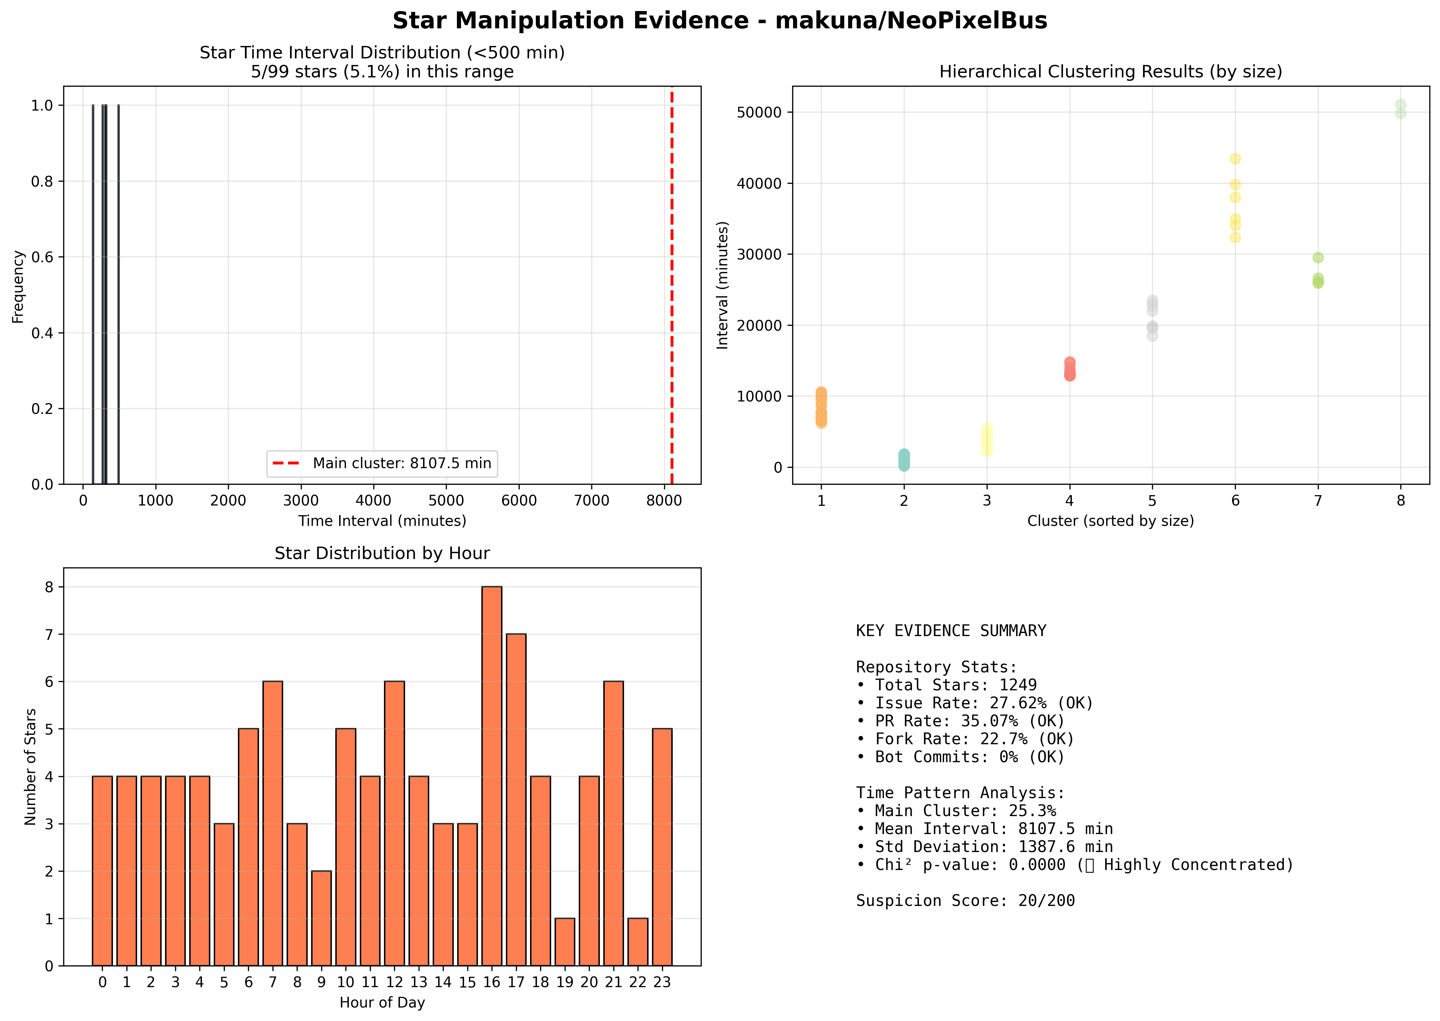Click the bar for hour 22
The width and height of the screenshot is (1440, 1021).
(637, 942)
